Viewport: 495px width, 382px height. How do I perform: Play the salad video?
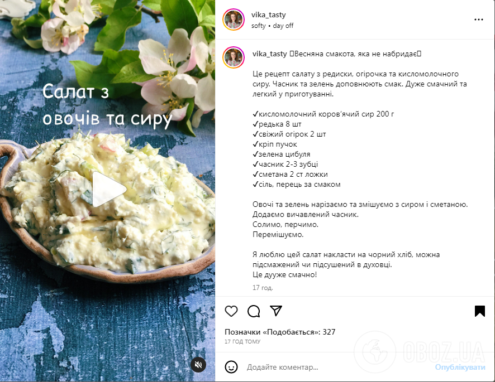tap(108, 190)
